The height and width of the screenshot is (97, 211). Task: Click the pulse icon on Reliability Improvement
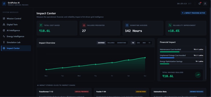(170, 25)
